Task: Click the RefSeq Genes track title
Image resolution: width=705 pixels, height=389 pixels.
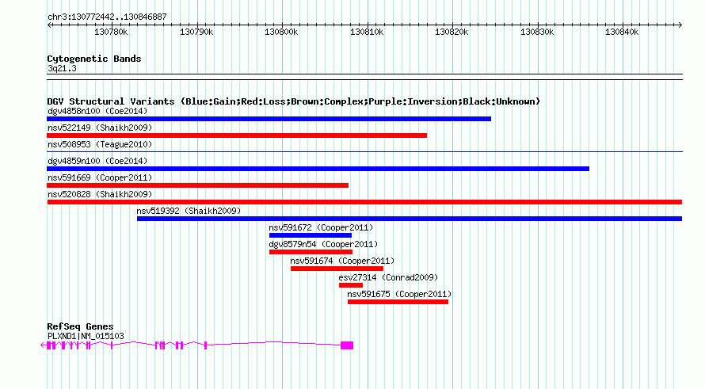Action: (x=80, y=326)
